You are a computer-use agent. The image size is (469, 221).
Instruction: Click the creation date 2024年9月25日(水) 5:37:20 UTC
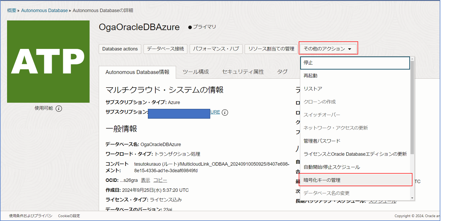pyautogui.click(x=155, y=190)
